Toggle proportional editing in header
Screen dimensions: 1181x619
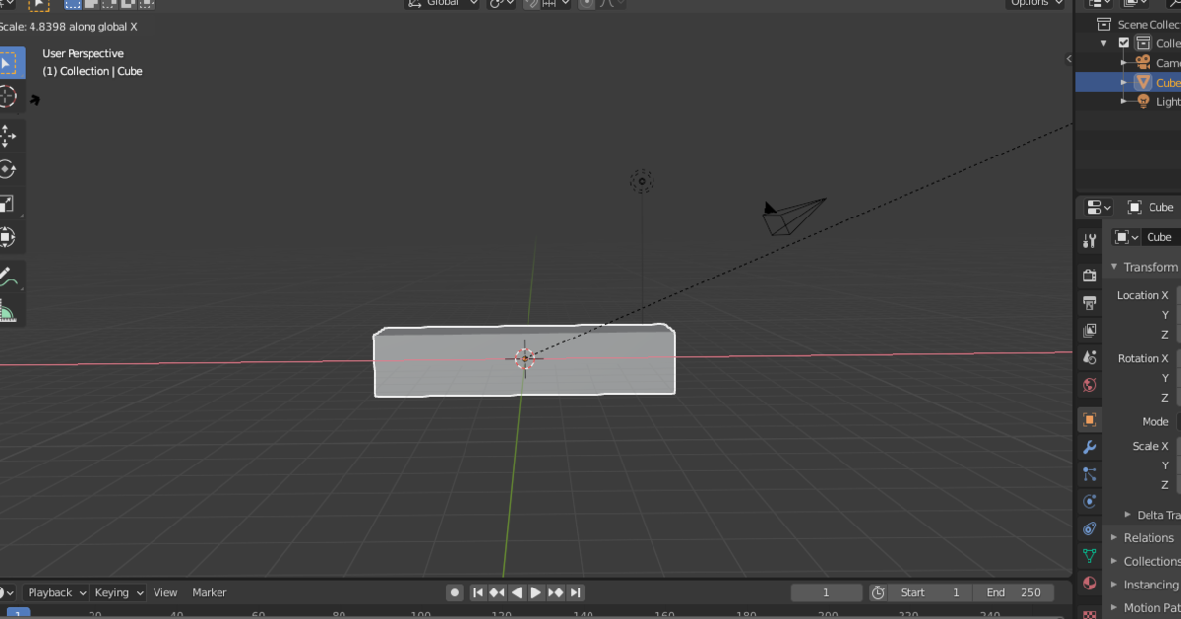(587, 3)
